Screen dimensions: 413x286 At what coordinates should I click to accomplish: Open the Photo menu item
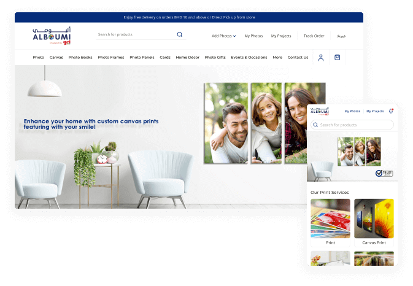coord(39,58)
